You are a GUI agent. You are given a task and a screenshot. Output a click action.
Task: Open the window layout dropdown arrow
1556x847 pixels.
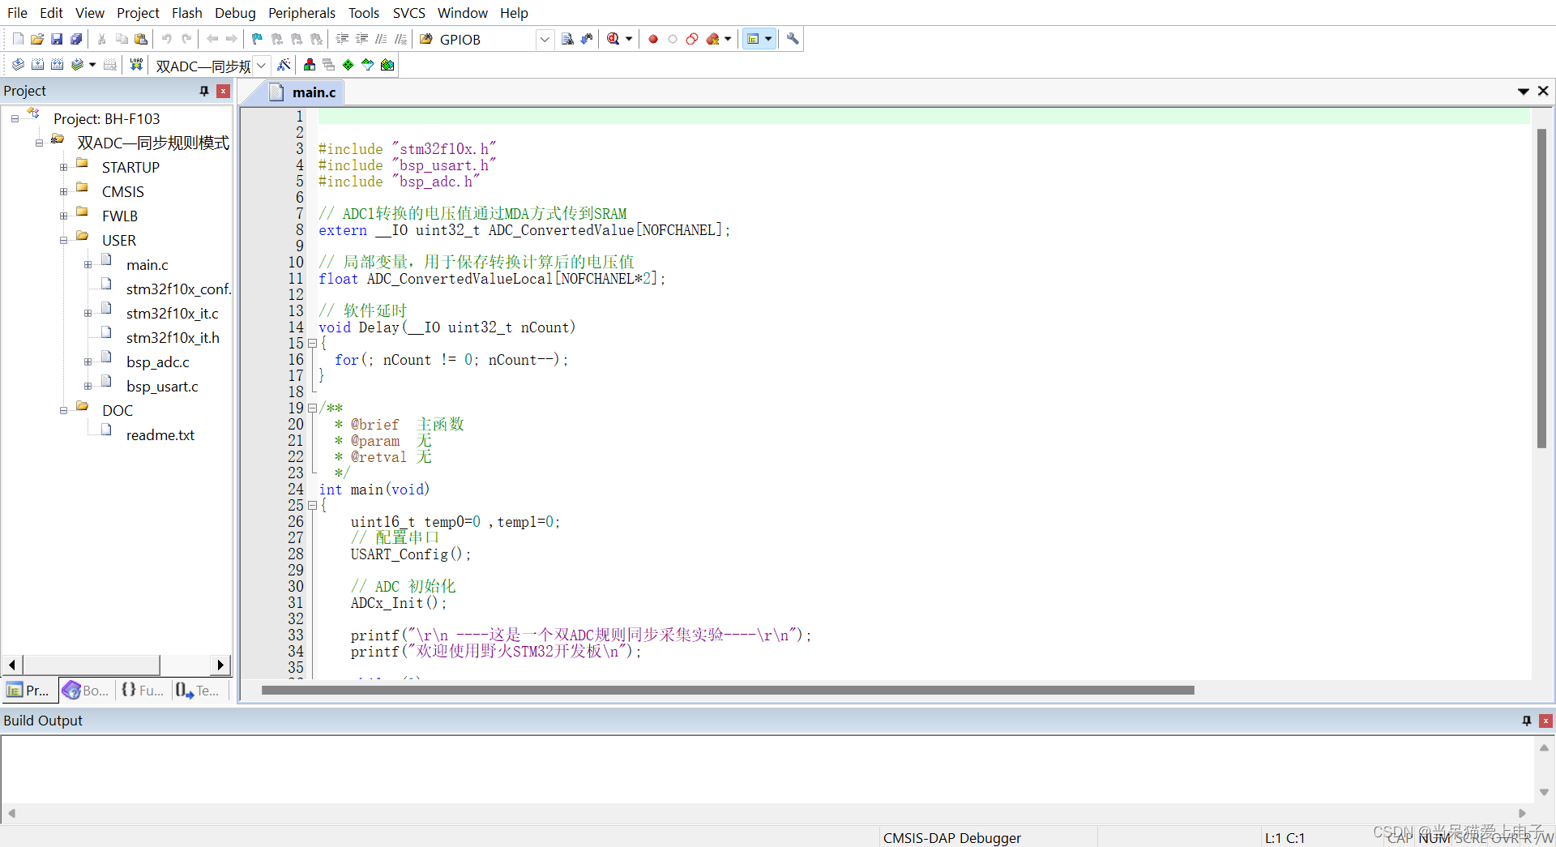pyautogui.click(x=768, y=39)
